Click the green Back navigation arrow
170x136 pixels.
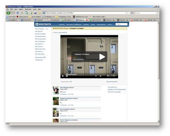8,13
